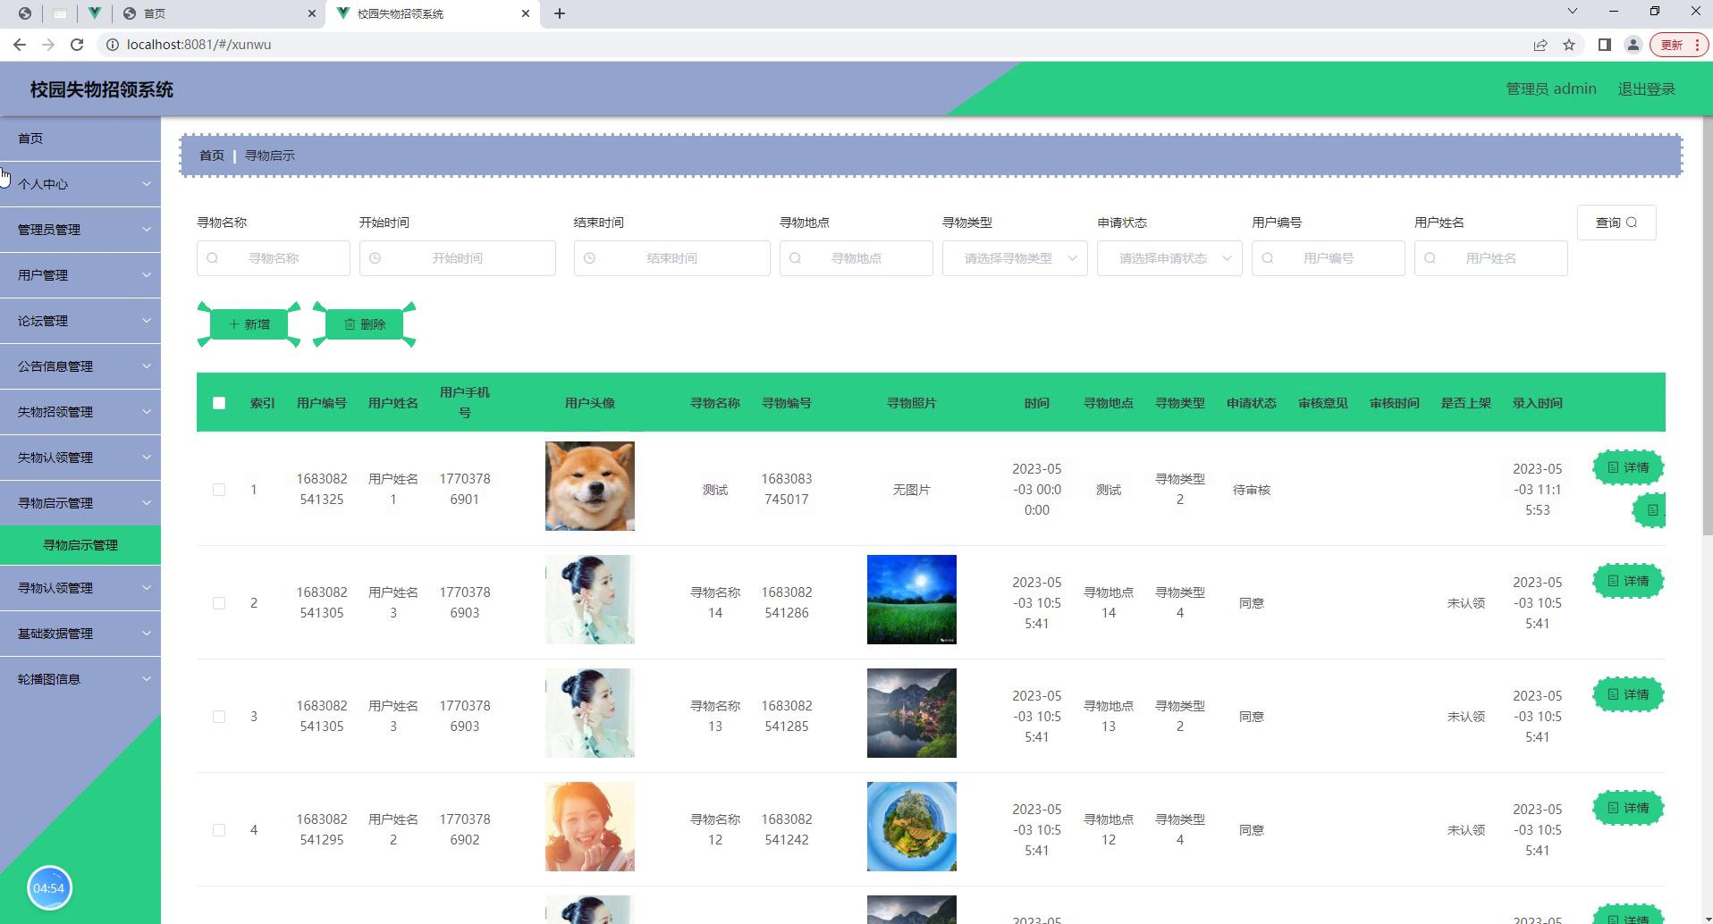Select 寻物启示管理 green submenu item
Image resolution: width=1713 pixels, height=924 pixels.
(80, 545)
